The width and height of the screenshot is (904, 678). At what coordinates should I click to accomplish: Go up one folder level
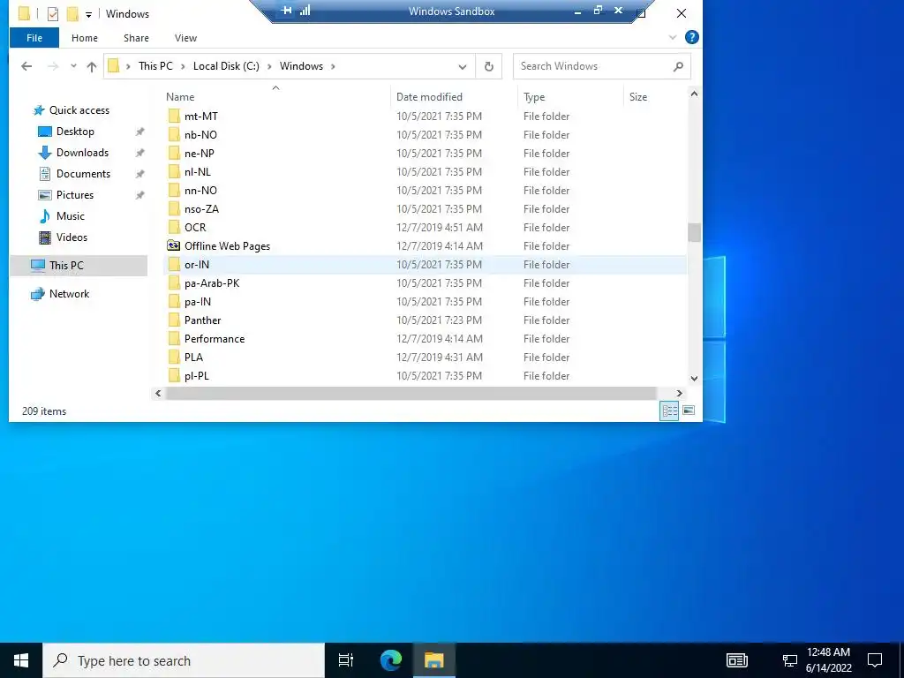click(91, 66)
